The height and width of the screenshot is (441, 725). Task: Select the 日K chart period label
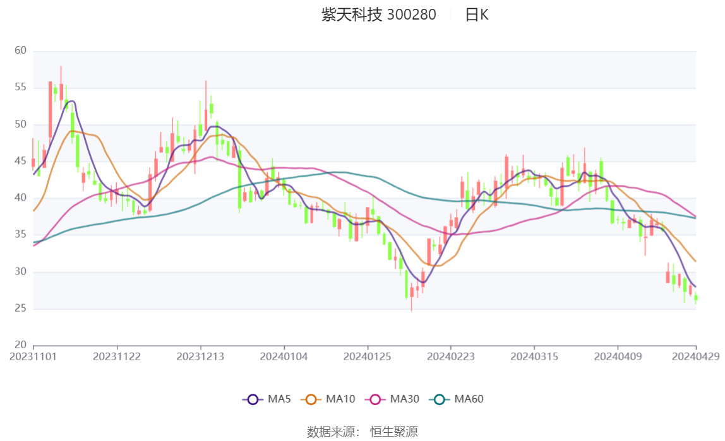point(477,15)
